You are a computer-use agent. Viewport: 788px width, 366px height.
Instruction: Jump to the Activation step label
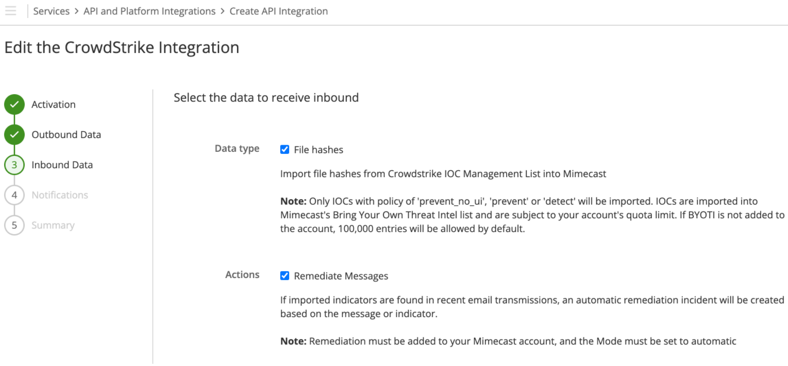54,104
